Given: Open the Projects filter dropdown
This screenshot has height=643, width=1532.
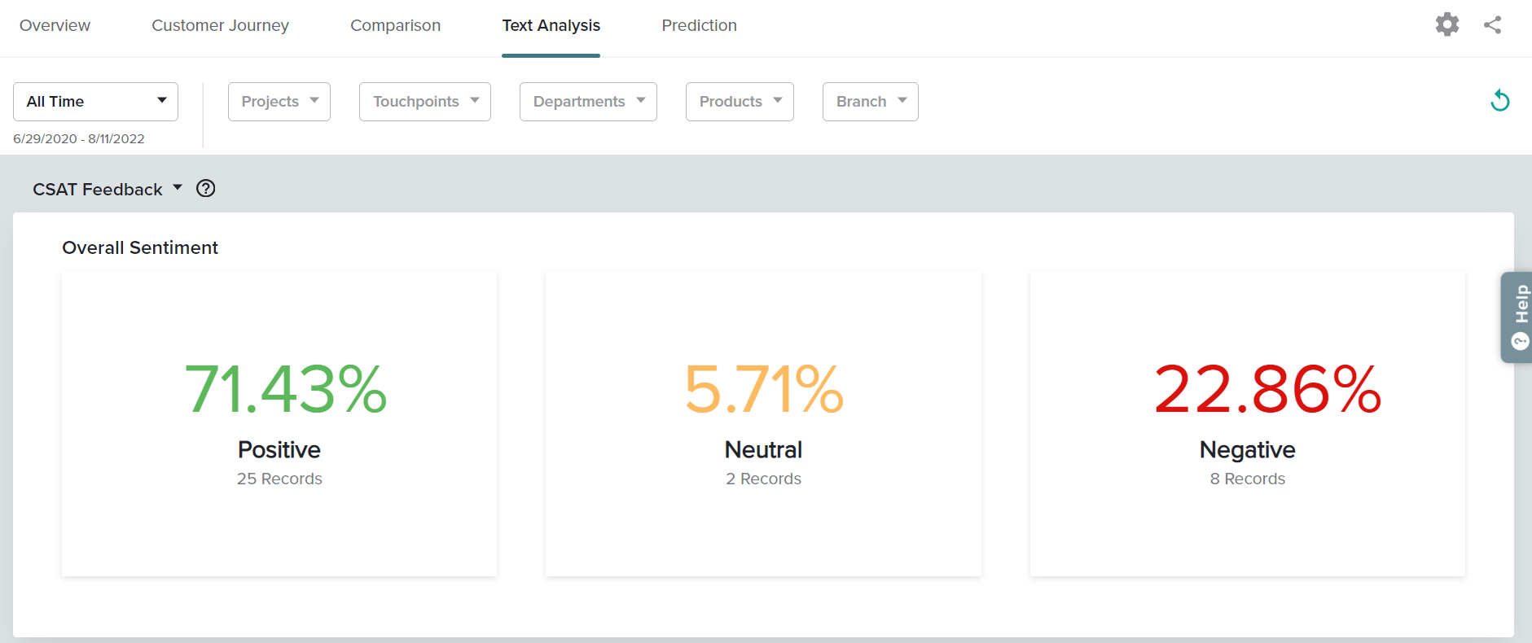Looking at the screenshot, I should pos(279,102).
